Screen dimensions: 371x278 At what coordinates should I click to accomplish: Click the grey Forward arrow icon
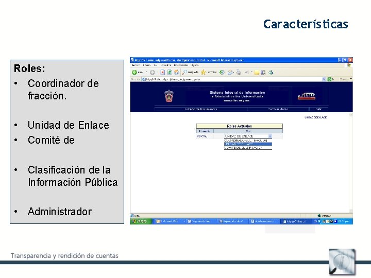[x=152, y=73]
